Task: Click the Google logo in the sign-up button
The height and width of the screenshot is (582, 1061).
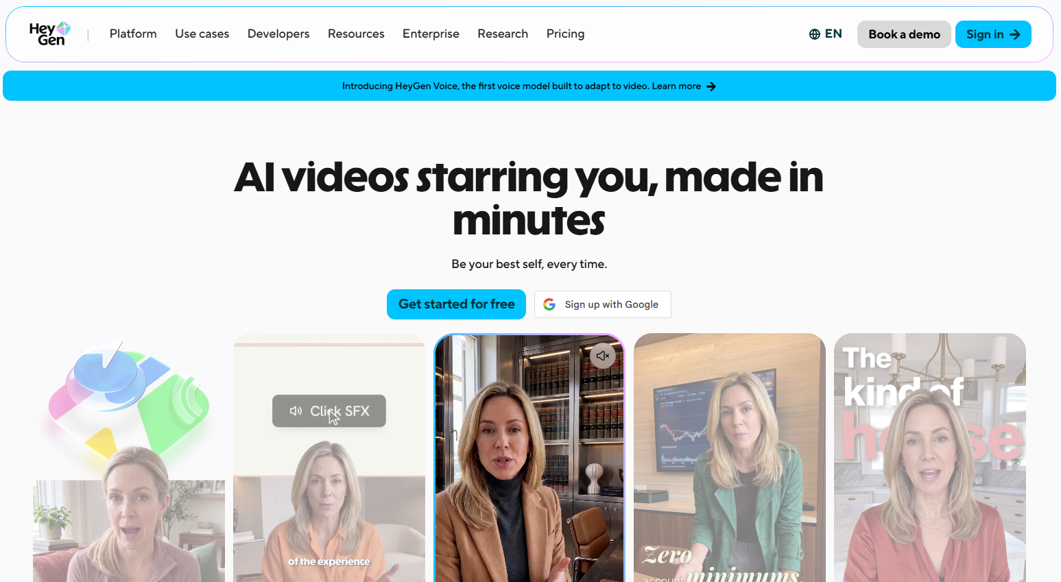Action: tap(549, 304)
